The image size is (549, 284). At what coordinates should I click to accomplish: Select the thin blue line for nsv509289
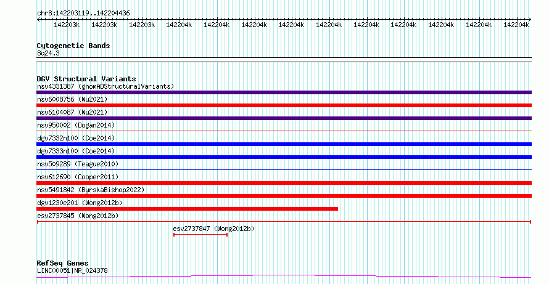284,170
